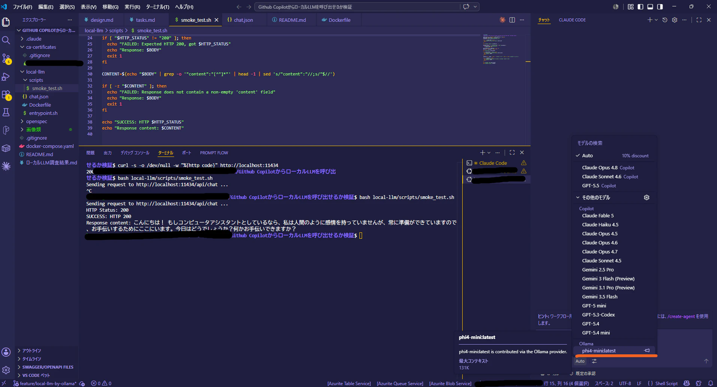Click errors and warnings count in status bar
Viewport: 717px width, 387px height.
101,383
